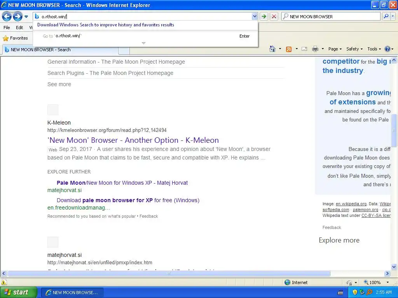Click the horizontal scrollbar thumb
This screenshot has height=298, width=398.
coord(169,274)
